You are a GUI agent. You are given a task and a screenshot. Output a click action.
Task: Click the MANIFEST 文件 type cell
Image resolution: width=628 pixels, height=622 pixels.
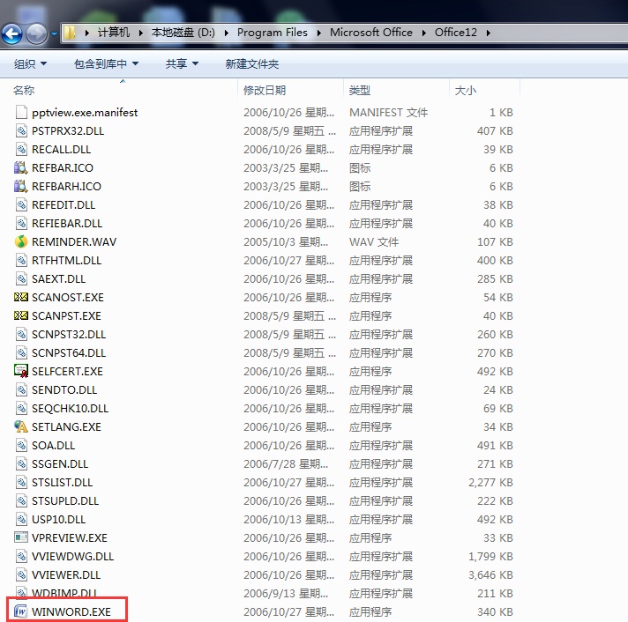(x=388, y=113)
